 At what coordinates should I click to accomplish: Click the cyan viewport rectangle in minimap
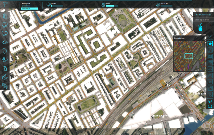coord(189,56)
